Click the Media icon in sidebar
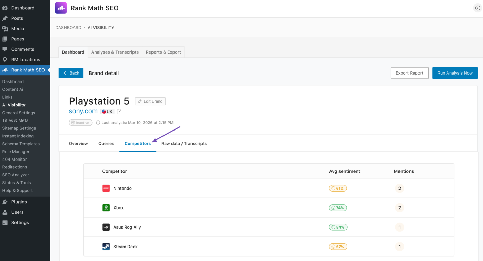Image resolution: width=483 pixels, height=261 pixels. point(5,28)
